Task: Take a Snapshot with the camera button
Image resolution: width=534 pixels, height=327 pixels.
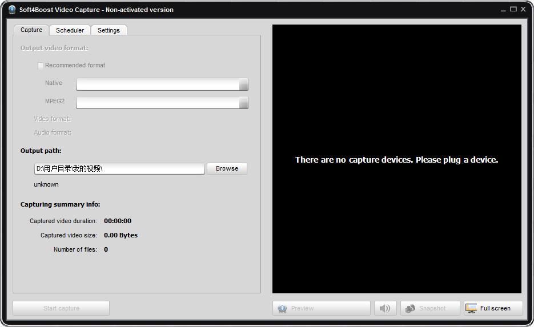Action: coord(430,308)
